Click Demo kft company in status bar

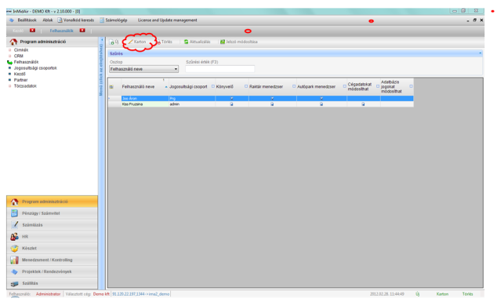101,294
